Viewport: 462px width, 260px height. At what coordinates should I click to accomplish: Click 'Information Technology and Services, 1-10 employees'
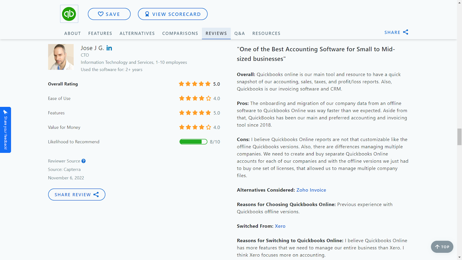click(x=134, y=62)
